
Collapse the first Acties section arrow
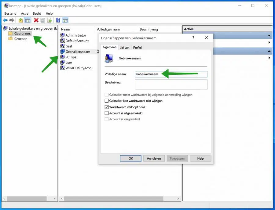[269, 36]
